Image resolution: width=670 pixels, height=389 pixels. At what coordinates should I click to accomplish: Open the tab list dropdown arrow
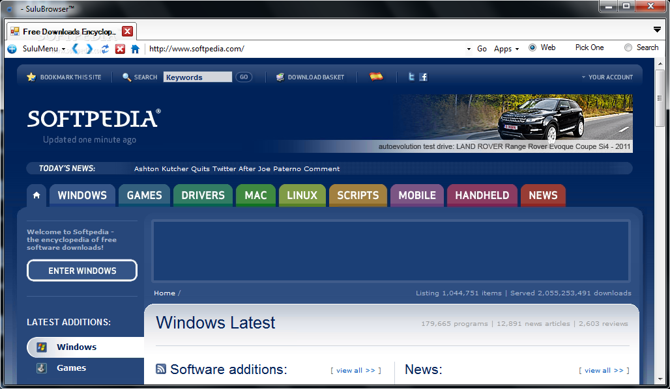657,29
